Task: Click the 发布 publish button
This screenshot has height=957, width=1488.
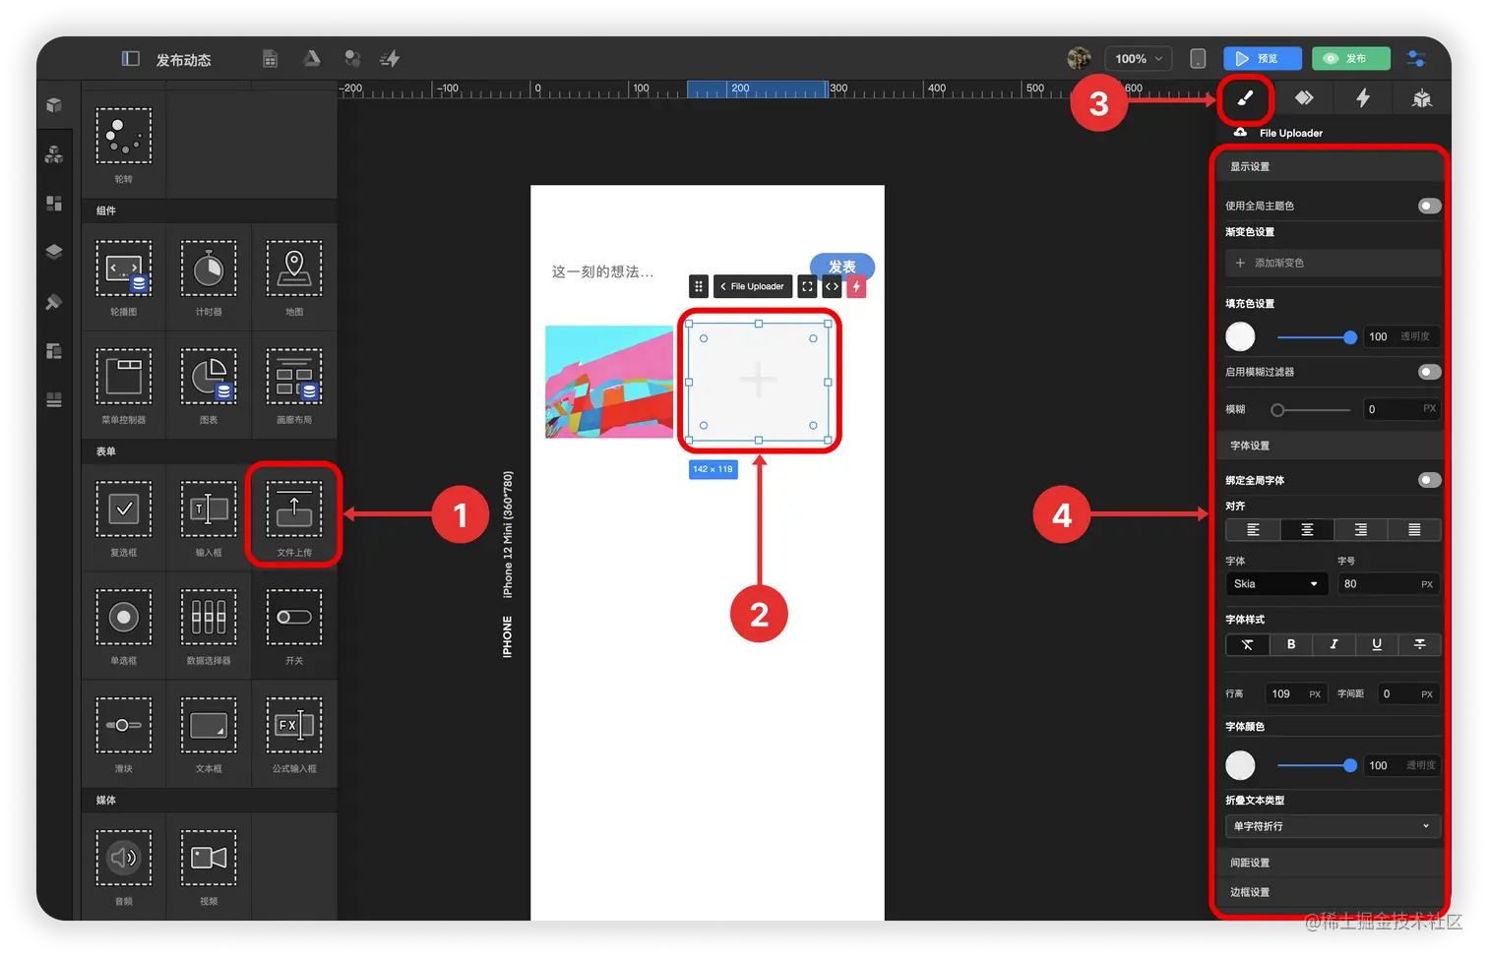Action: (1350, 59)
